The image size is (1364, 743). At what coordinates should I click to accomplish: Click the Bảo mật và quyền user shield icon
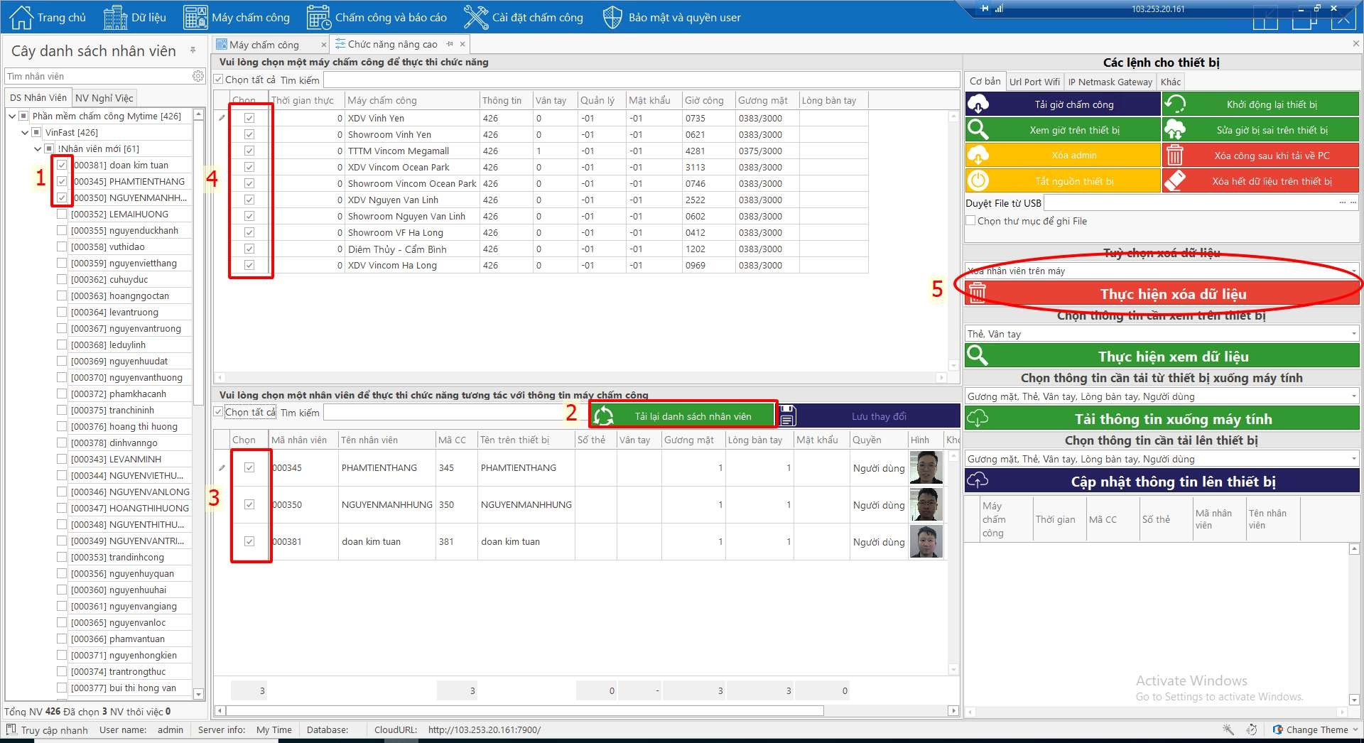pos(612,17)
